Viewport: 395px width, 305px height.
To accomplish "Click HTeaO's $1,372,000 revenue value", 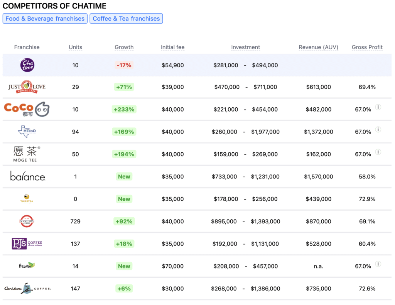I will click(318, 132).
